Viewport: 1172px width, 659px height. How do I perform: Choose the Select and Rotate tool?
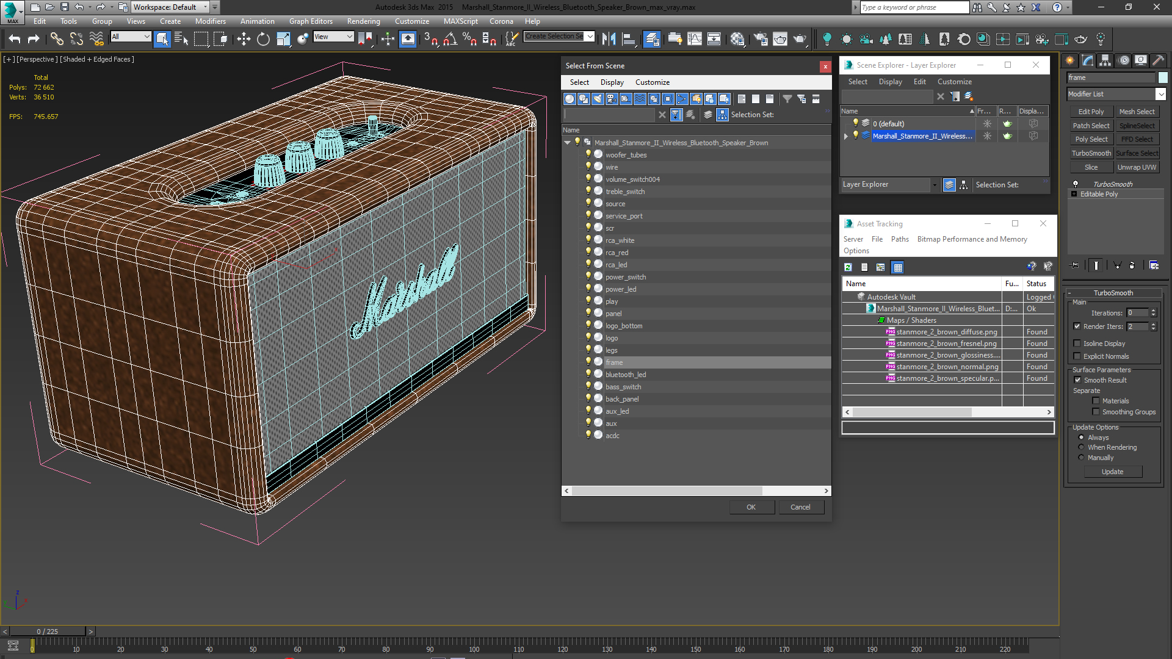tap(263, 39)
